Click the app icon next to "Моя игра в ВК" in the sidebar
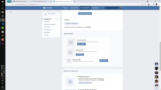 (x=46, y=14)
